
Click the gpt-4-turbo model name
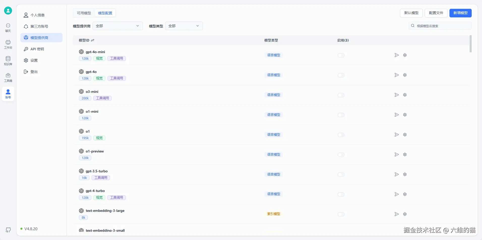pos(95,191)
